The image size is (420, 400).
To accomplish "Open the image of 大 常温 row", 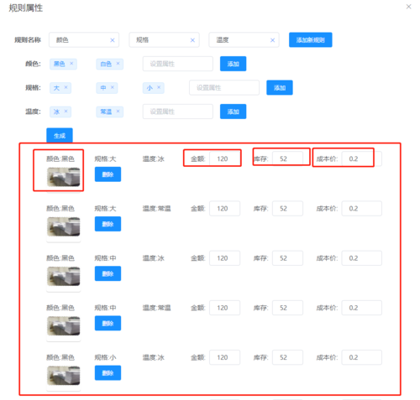I will pos(64,226).
